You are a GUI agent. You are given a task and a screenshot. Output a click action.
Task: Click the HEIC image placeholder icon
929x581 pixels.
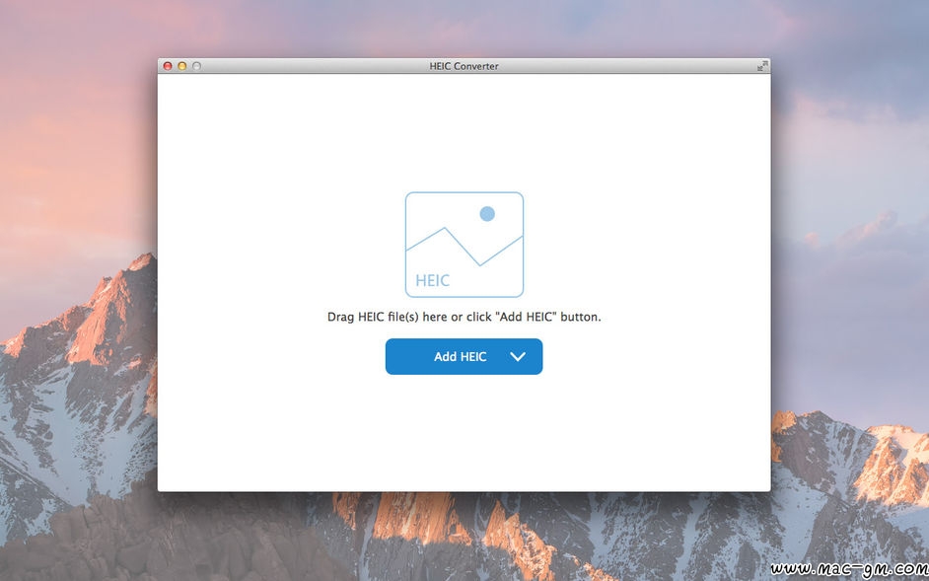coord(464,245)
